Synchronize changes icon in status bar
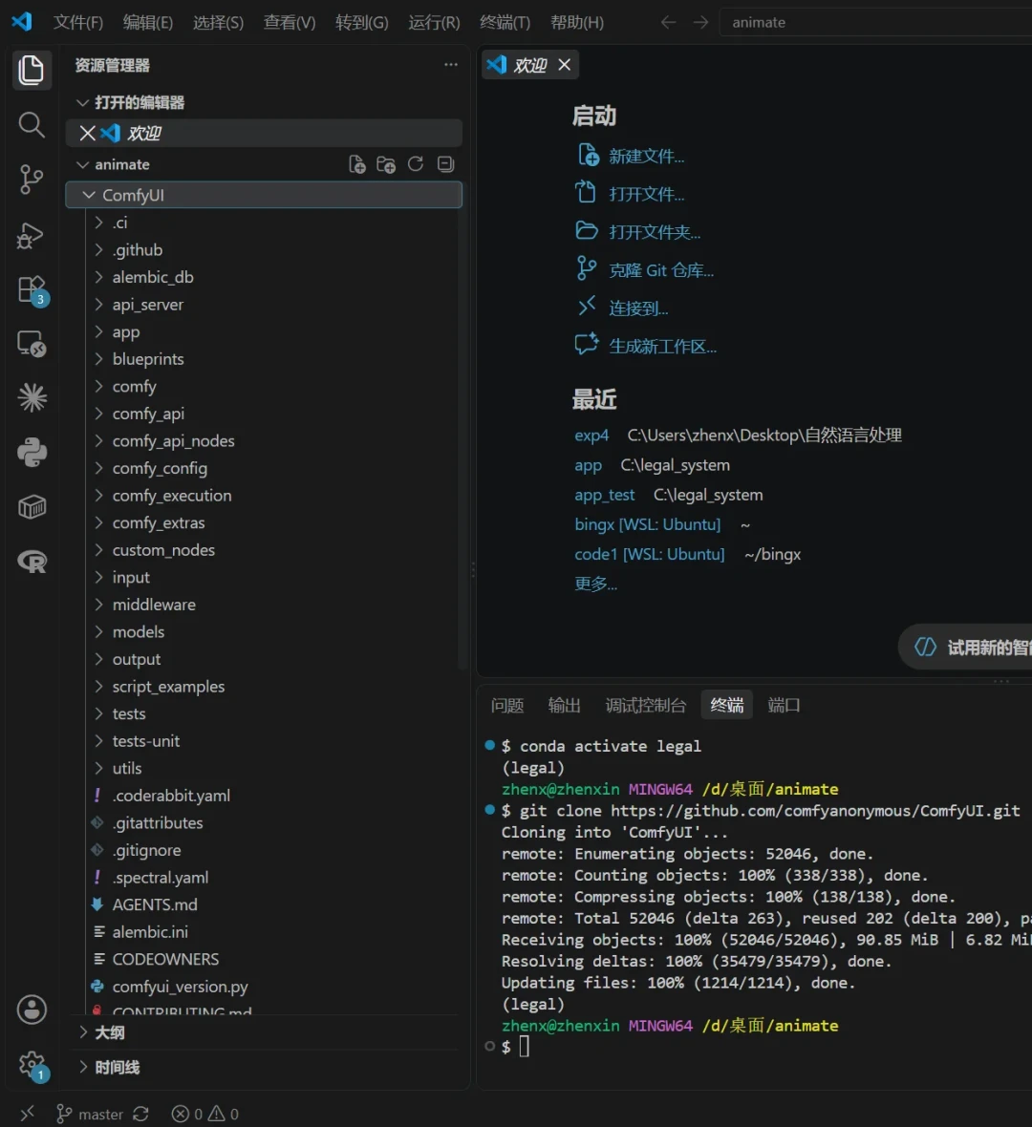Image resolution: width=1032 pixels, height=1127 pixels. pyautogui.click(x=141, y=1114)
